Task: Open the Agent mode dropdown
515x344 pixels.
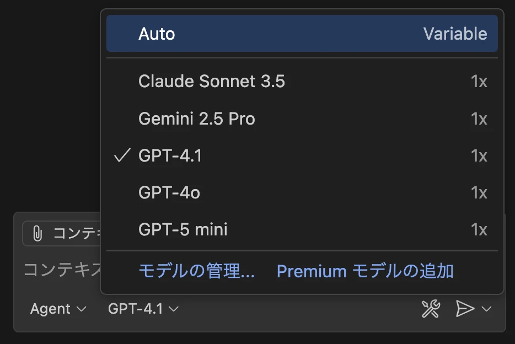Action: 58,309
